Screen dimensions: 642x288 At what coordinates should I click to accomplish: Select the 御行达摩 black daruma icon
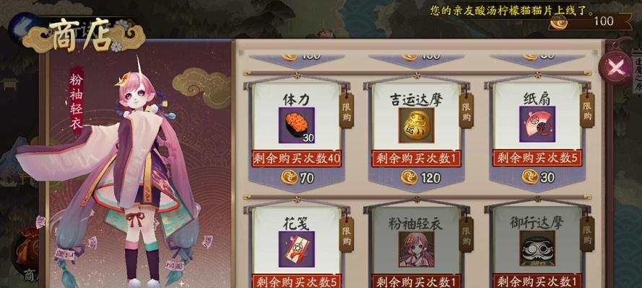click(537, 248)
